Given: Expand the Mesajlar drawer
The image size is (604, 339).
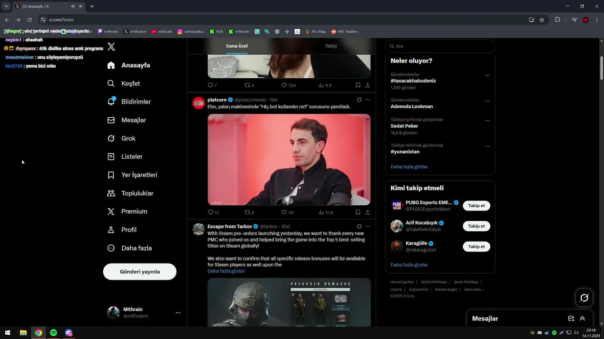Looking at the screenshot, I should pyautogui.click(x=582, y=319).
